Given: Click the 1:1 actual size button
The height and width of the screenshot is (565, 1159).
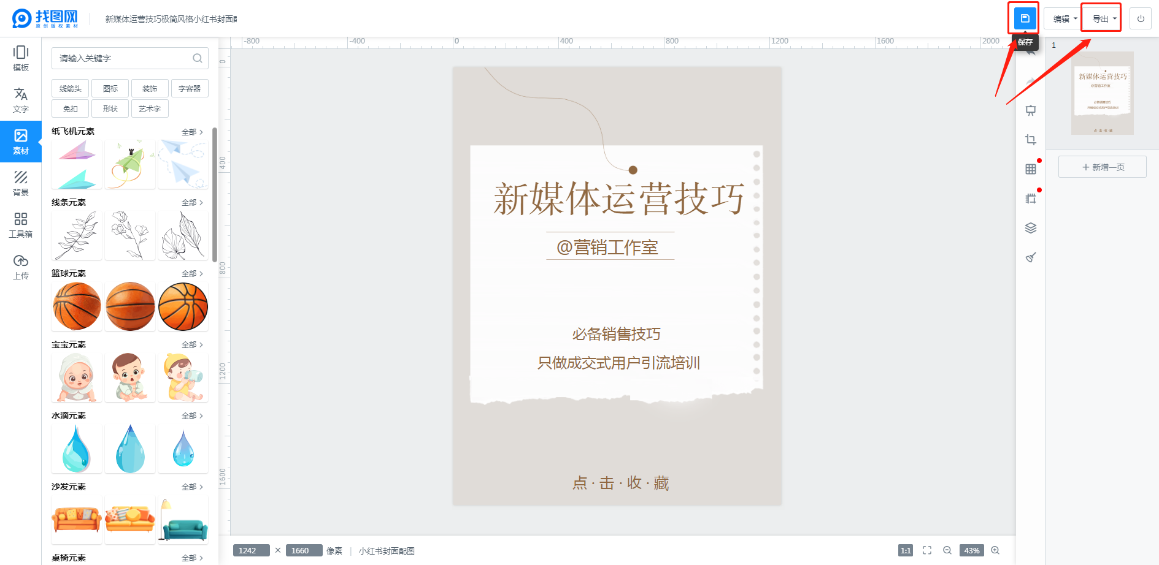Looking at the screenshot, I should 906,550.
